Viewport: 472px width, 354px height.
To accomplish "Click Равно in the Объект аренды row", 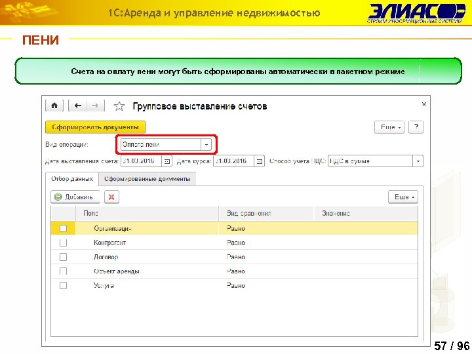I will tap(236, 271).
